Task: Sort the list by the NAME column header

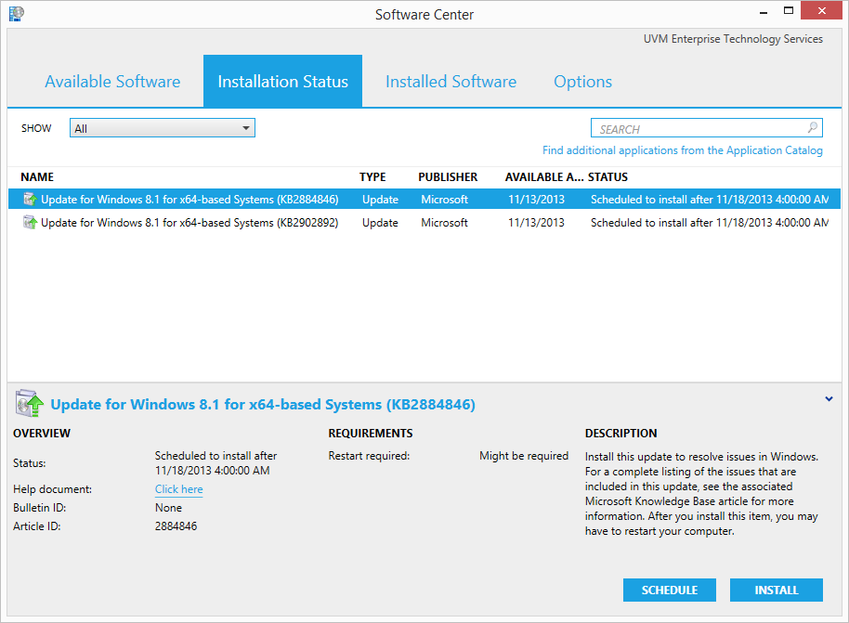Action: click(x=37, y=177)
